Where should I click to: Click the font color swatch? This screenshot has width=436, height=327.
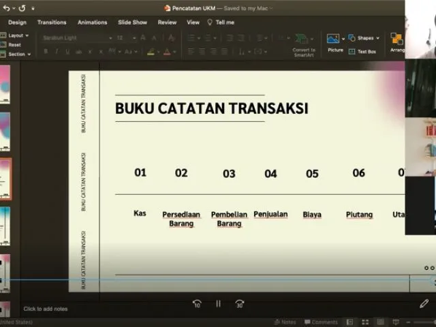pyautogui.click(x=168, y=52)
